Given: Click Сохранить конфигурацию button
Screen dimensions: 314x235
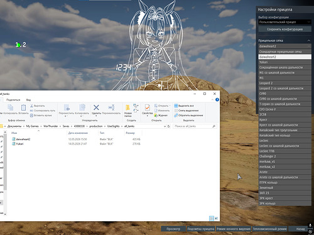Looking at the screenshot, I should pos(284,29).
